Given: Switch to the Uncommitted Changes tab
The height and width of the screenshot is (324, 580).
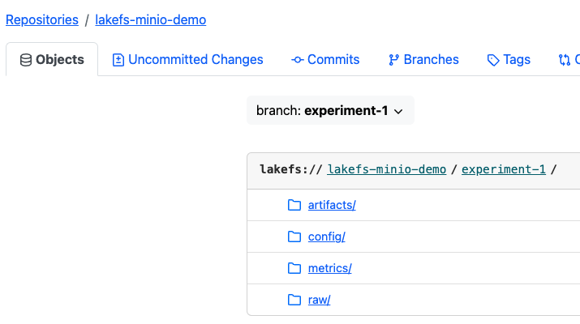Looking at the screenshot, I should [195, 60].
